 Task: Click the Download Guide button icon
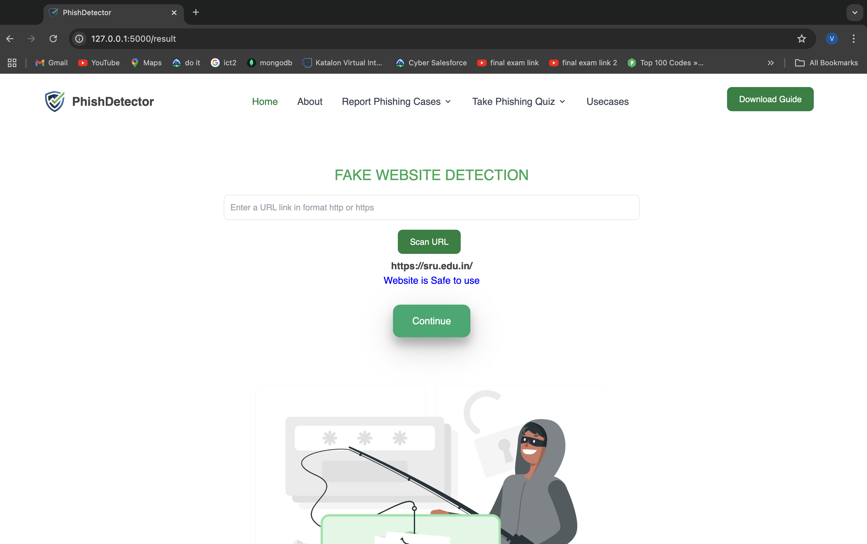pos(770,99)
